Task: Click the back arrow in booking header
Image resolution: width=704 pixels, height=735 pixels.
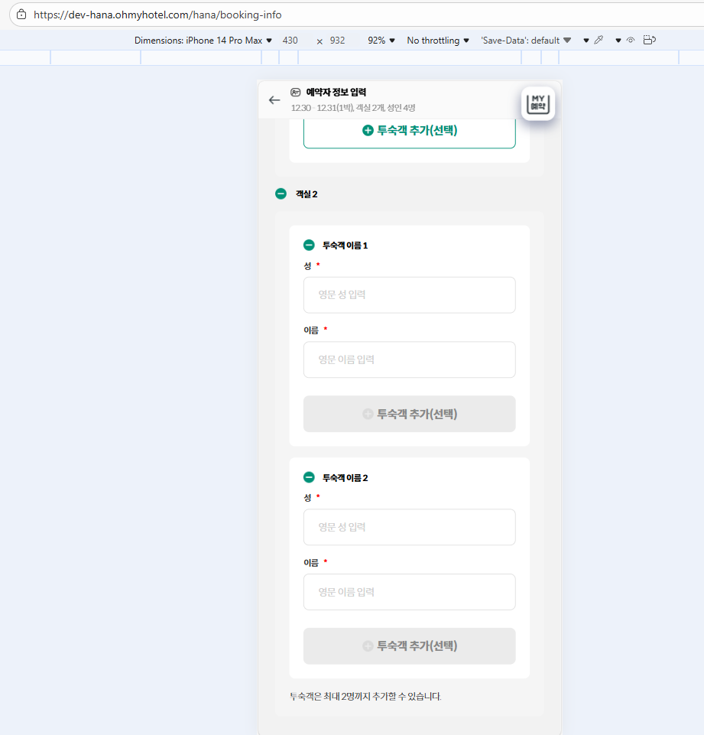Action: click(x=274, y=100)
